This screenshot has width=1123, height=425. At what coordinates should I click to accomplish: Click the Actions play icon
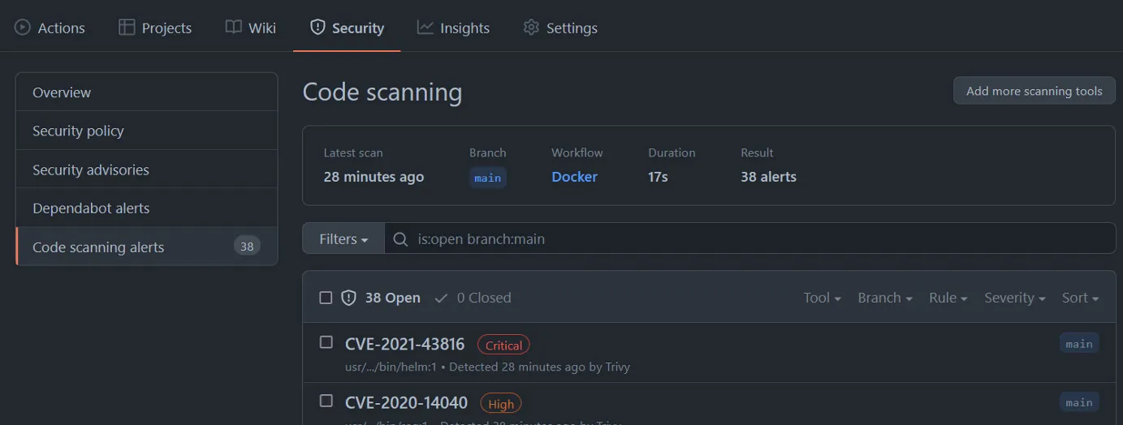(x=23, y=28)
